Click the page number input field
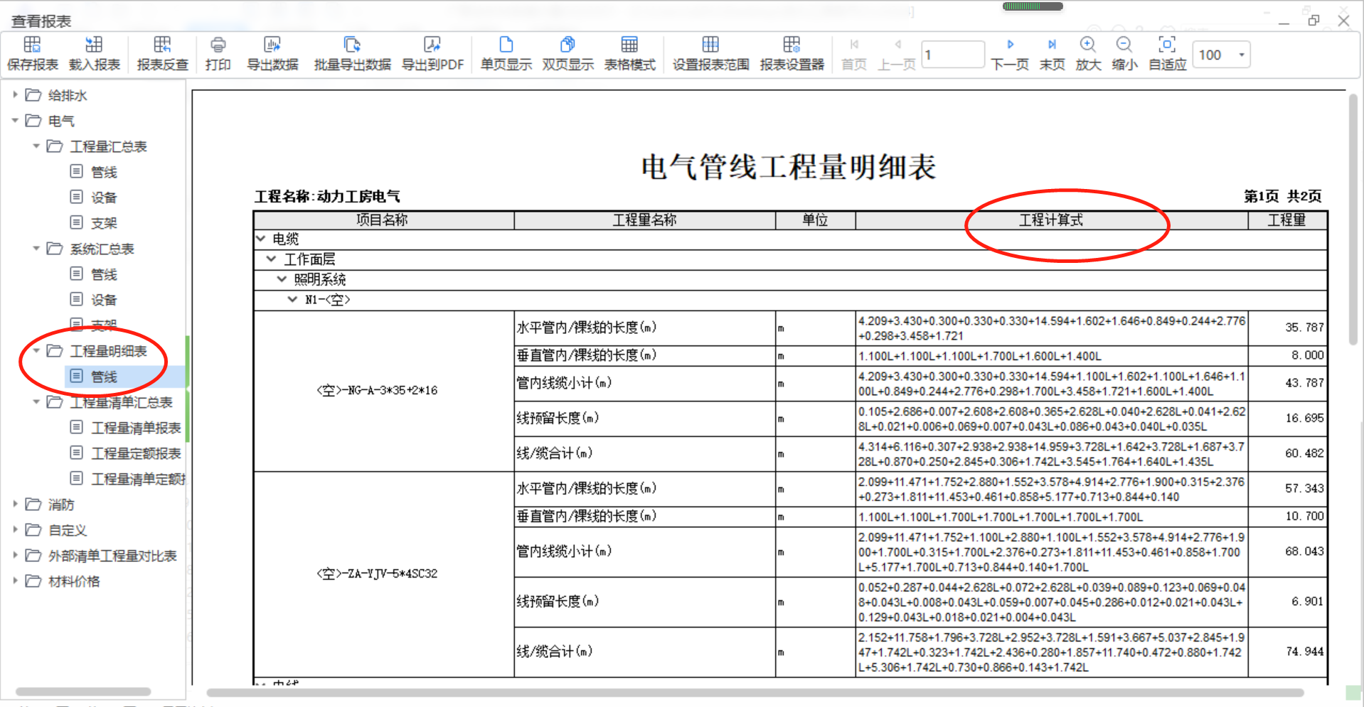This screenshot has height=707, width=1364. pyautogui.click(x=953, y=55)
